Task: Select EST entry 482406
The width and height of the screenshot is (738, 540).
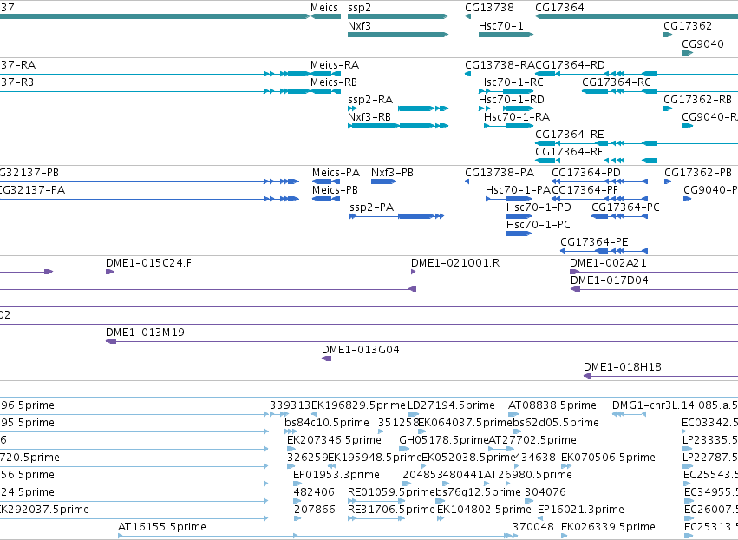Action: click(x=314, y=492)
